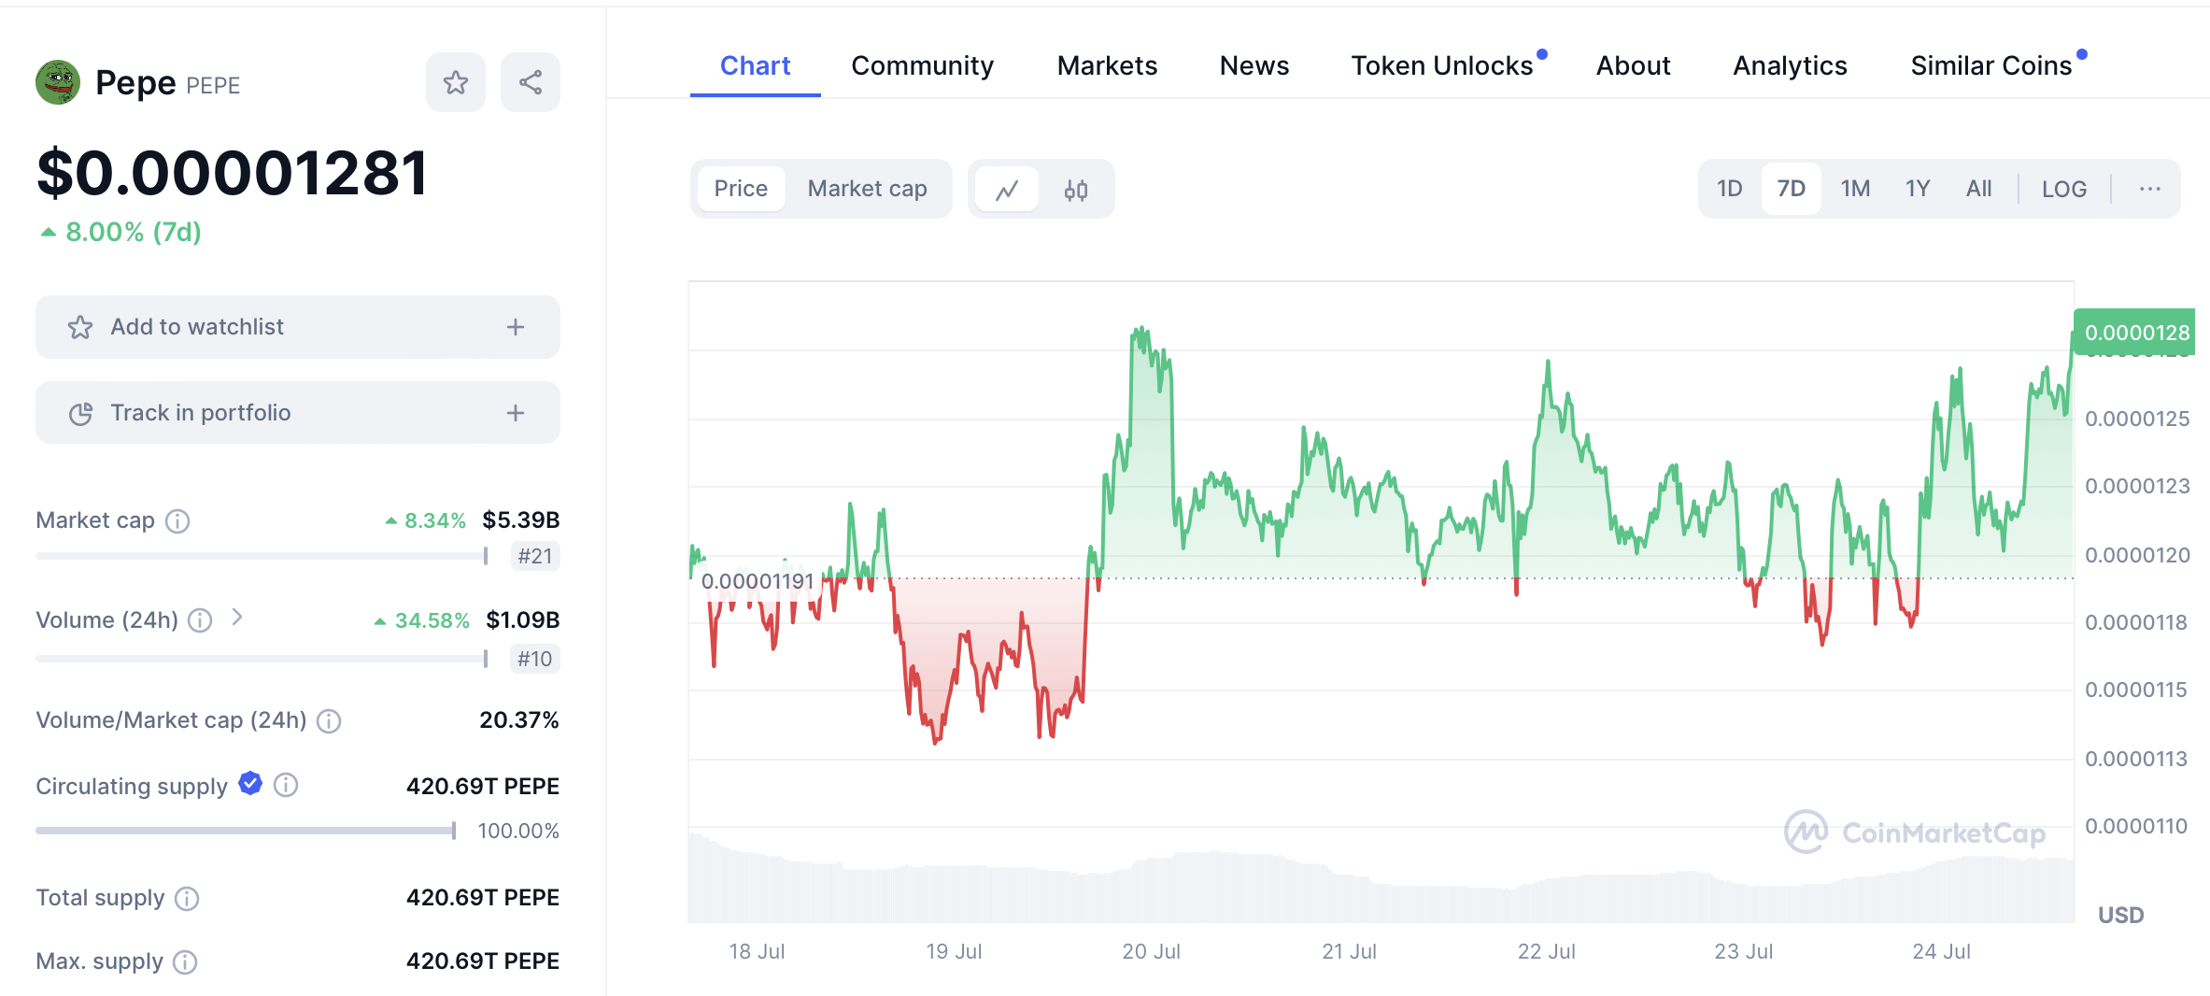Open the Markets tab
This screenshot has height=996, width=2210.
[x=1107, y=65]
